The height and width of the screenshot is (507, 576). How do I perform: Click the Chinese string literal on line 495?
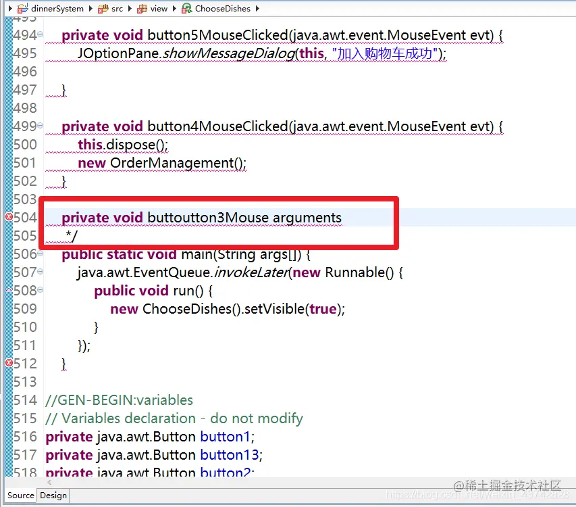[x=385, y=53]
